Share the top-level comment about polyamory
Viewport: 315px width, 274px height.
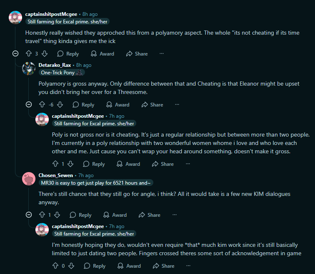click(x=137, y=54)
